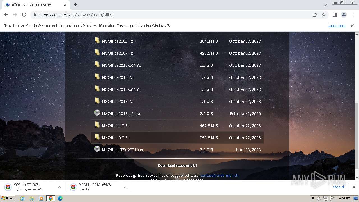Click the 2.4 GiB size cell
This screenshot has width=359, height=202.
pos(206,113)
